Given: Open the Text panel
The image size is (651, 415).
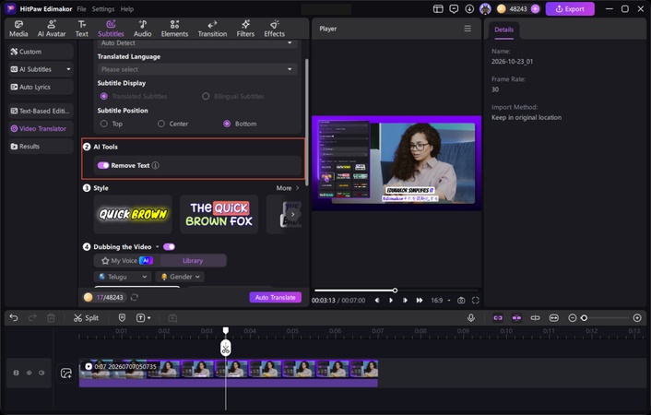Looking at the screenshot, I should [x=82, y=29].
